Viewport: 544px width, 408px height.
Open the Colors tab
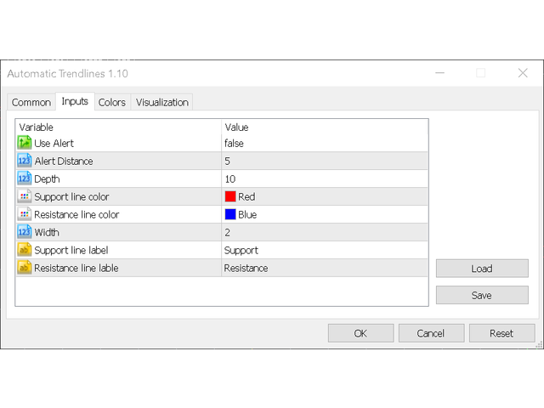click(x=112, y=102)
